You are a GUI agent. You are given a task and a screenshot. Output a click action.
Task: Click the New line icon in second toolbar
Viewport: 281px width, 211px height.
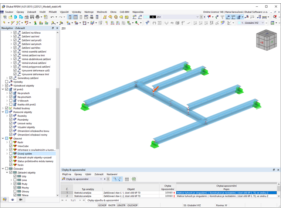pyautogui.click(x=12, y=23)
